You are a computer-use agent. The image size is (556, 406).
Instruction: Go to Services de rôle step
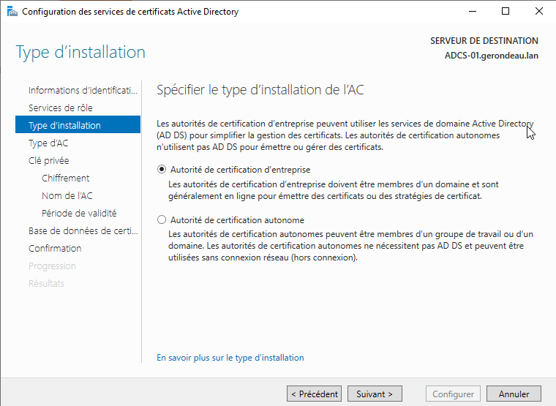(x=60, y=108)
